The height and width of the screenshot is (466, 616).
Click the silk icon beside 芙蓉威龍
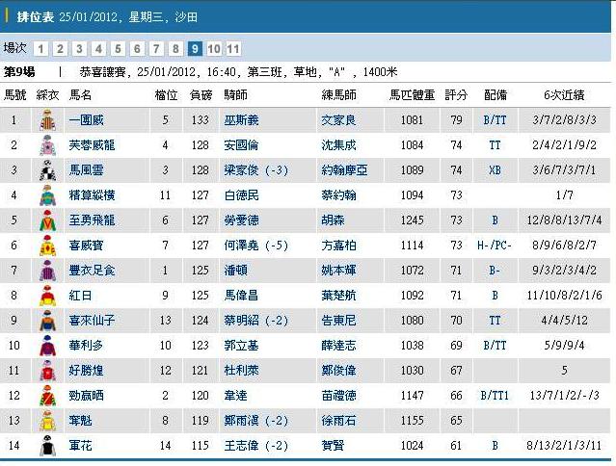pos(46,145)
